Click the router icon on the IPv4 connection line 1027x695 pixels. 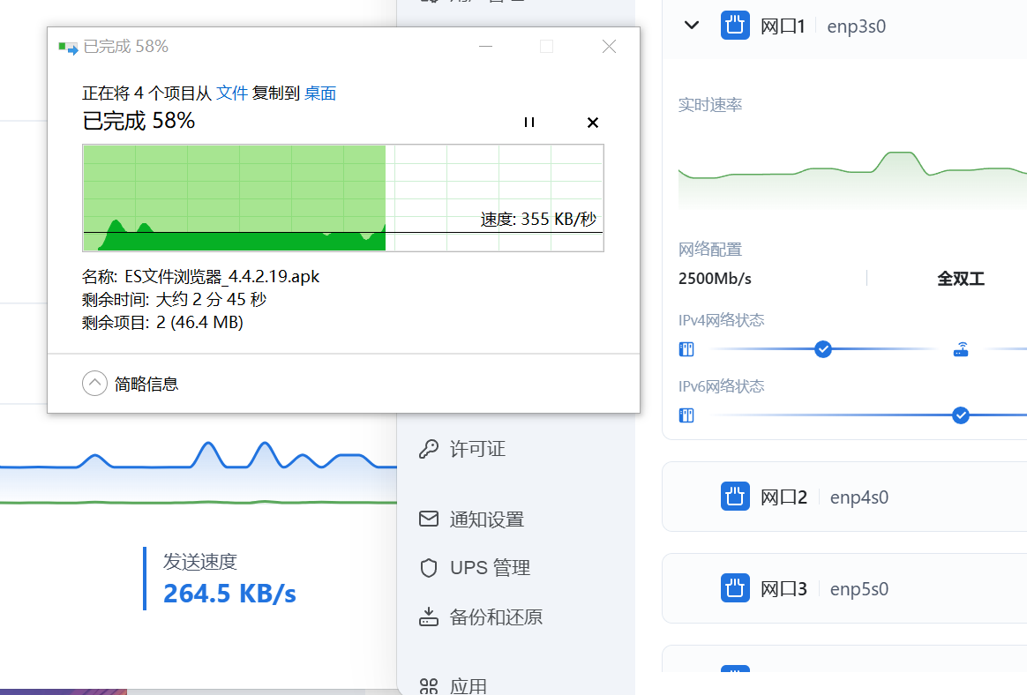961,347
